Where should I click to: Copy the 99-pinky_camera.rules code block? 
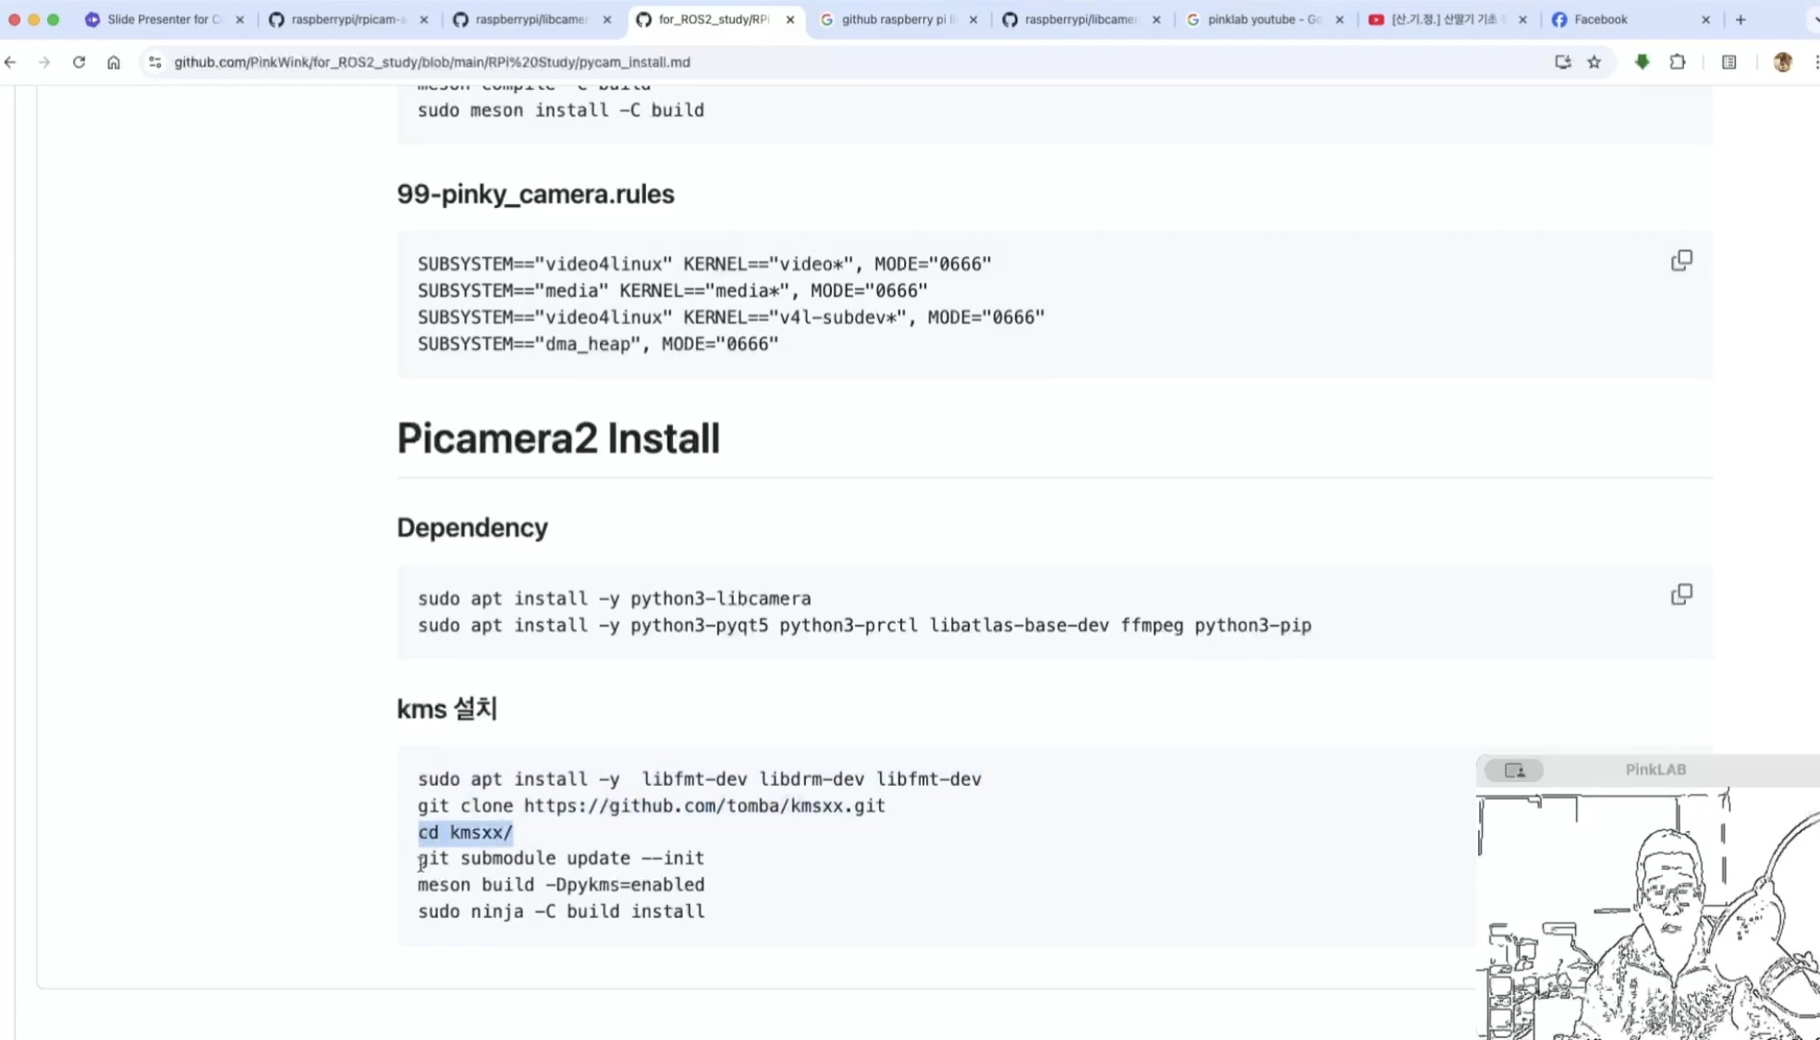1681,261
